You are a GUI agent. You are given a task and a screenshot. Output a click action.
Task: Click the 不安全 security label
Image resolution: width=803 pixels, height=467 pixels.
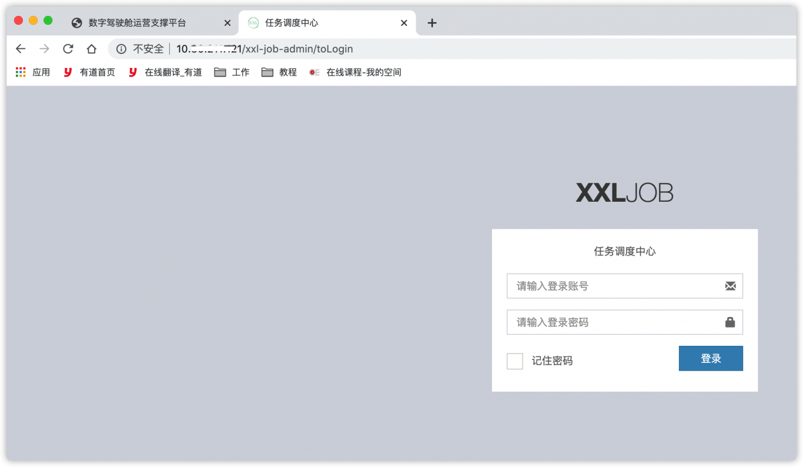point(148,49)
